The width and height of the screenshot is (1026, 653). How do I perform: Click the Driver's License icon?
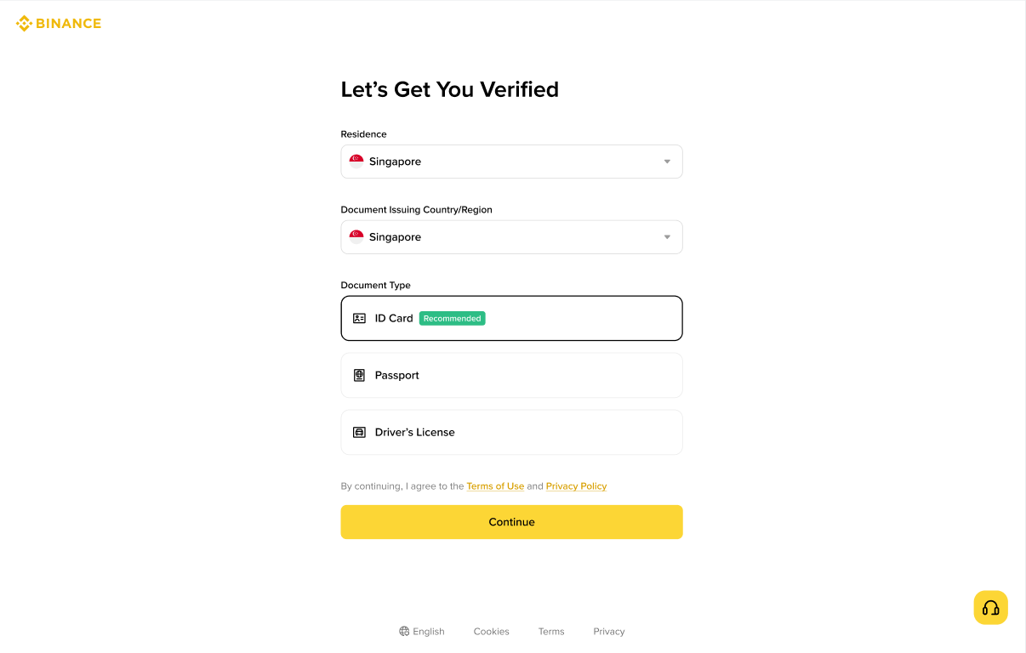[x=359, y=432]
